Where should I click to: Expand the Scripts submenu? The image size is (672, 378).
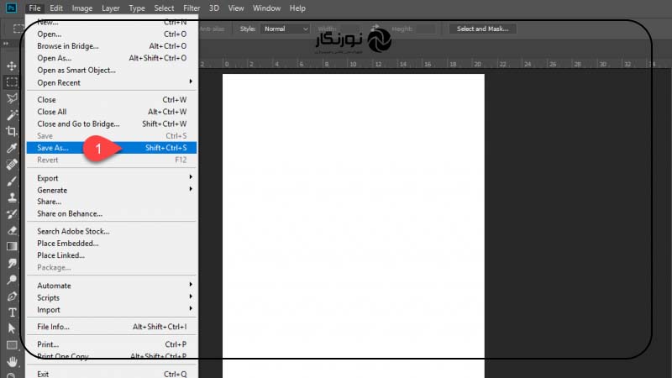112,297
